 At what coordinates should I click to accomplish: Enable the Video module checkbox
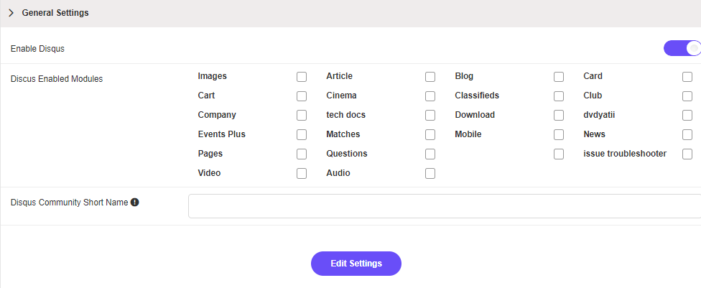coord(302,174)
